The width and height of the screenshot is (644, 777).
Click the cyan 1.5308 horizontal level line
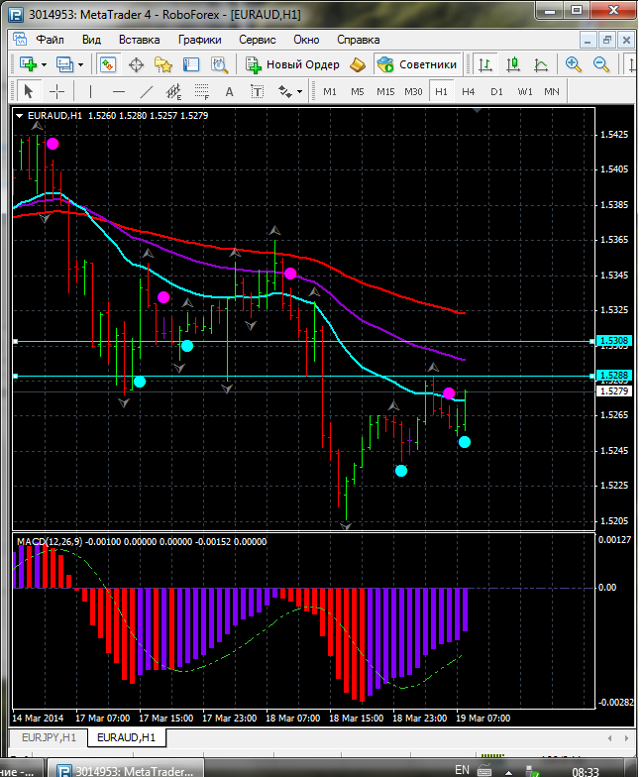pyautogui.click(x=297, y=341)
